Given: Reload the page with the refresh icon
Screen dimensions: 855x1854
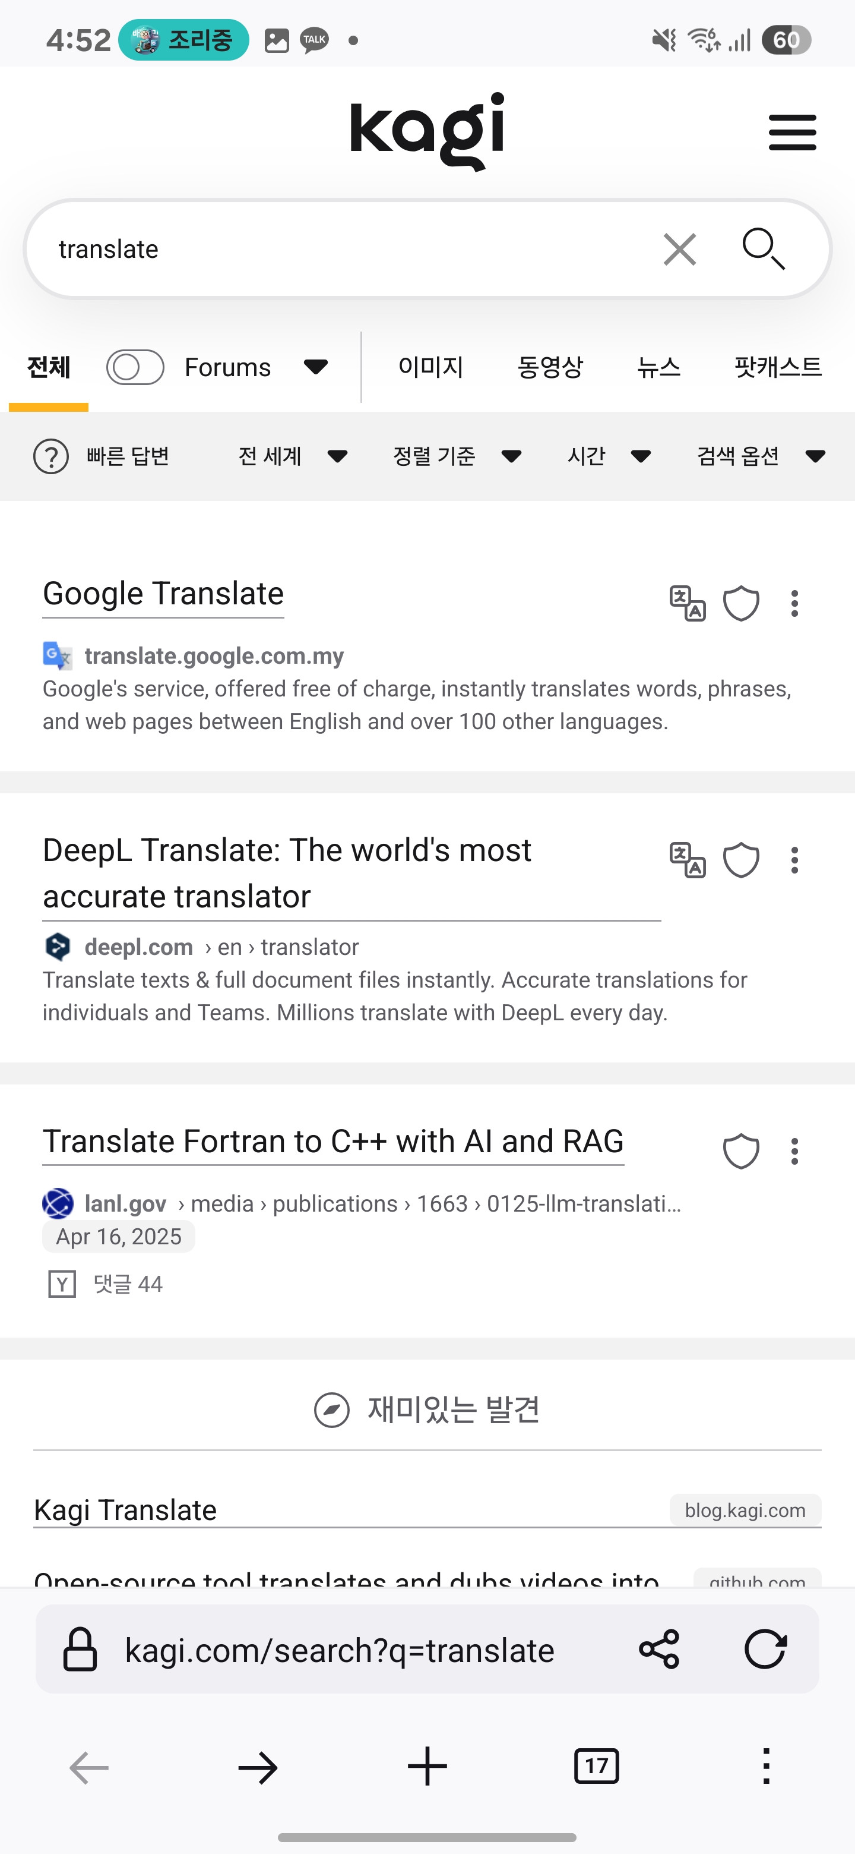Looking at the screenshot, I should point(765,1649).
